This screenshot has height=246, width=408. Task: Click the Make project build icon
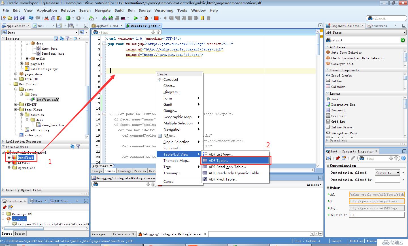pyautogui.click(x=105, y=18)
